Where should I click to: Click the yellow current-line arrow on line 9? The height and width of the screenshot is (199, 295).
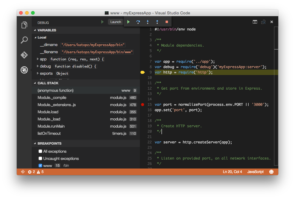[143, 72]
